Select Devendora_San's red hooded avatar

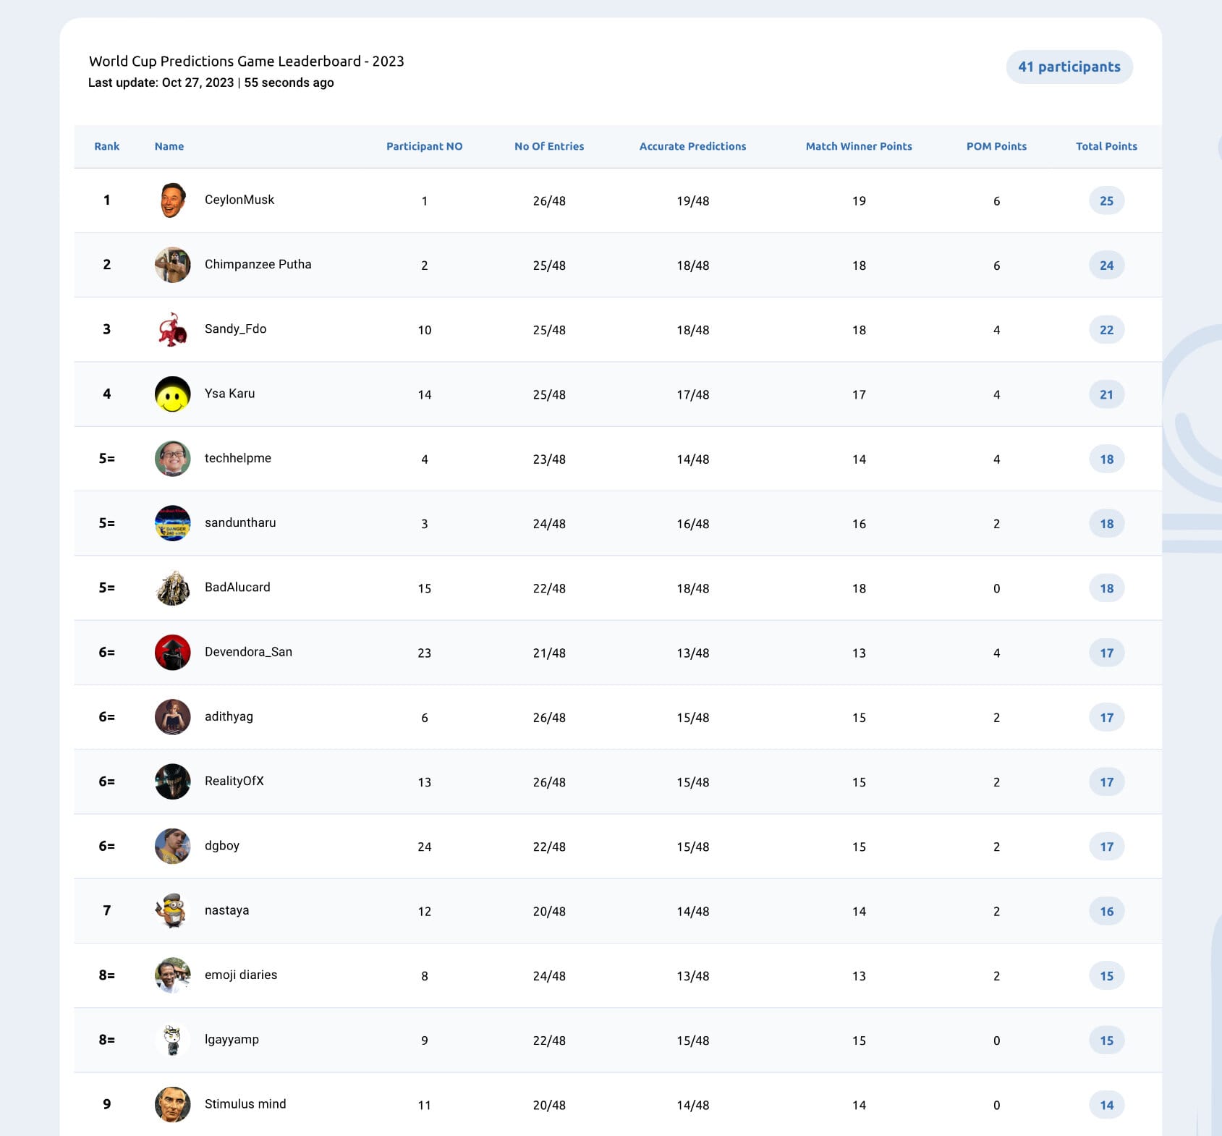coord(173,653)
